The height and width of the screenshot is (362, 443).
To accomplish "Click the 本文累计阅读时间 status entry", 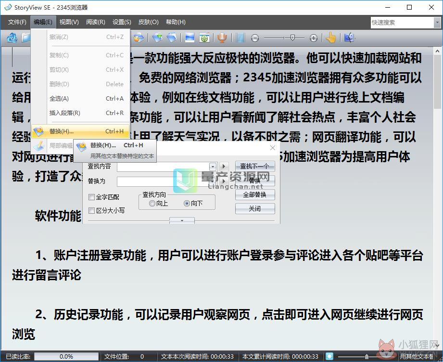I will 280,356.
